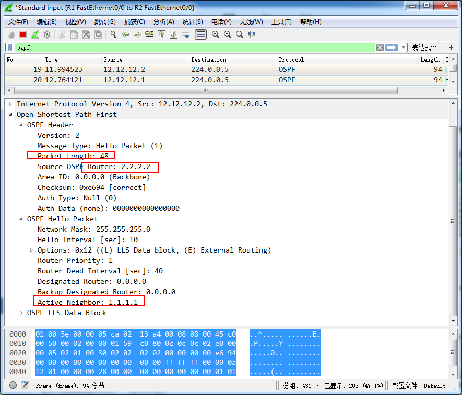Click the packet list horizontal scrollbar thumb
Image resolution: width=462 pixels, height=395 pixels.
[x=206, y=90]
